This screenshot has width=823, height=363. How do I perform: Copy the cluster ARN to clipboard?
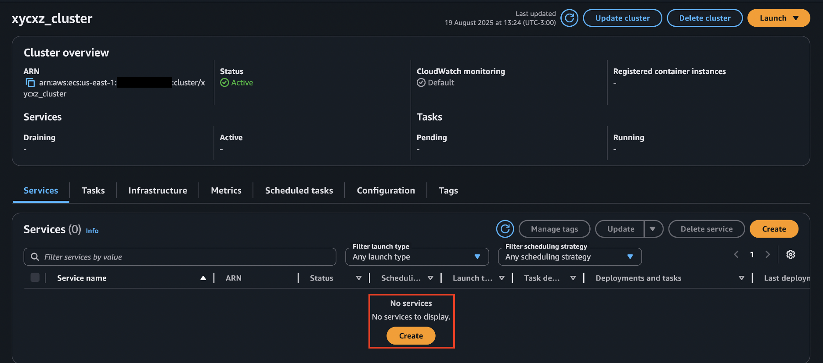click(x=30, y=82)
